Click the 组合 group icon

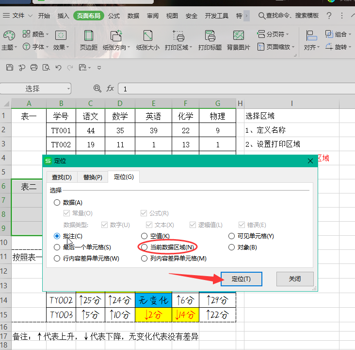coord(329,34)
